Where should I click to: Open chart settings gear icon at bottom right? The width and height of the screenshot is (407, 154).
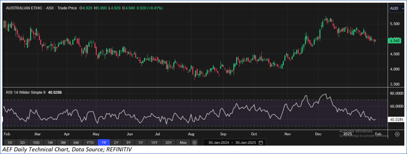[x=397, y=134]
